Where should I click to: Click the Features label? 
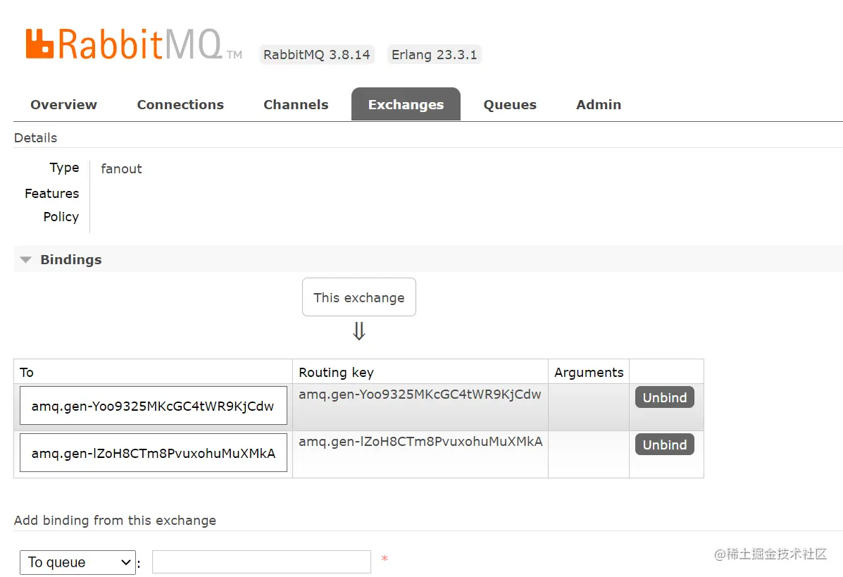tap(51, 194)
